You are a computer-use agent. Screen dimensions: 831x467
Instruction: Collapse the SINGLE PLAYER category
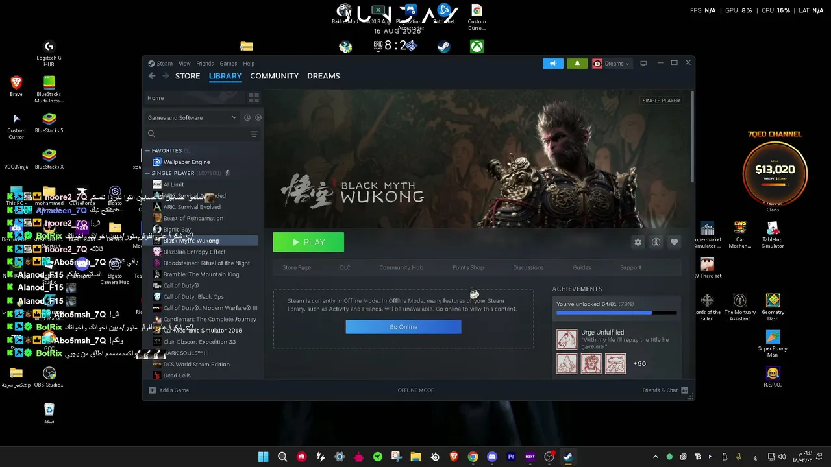coord(147,173)
